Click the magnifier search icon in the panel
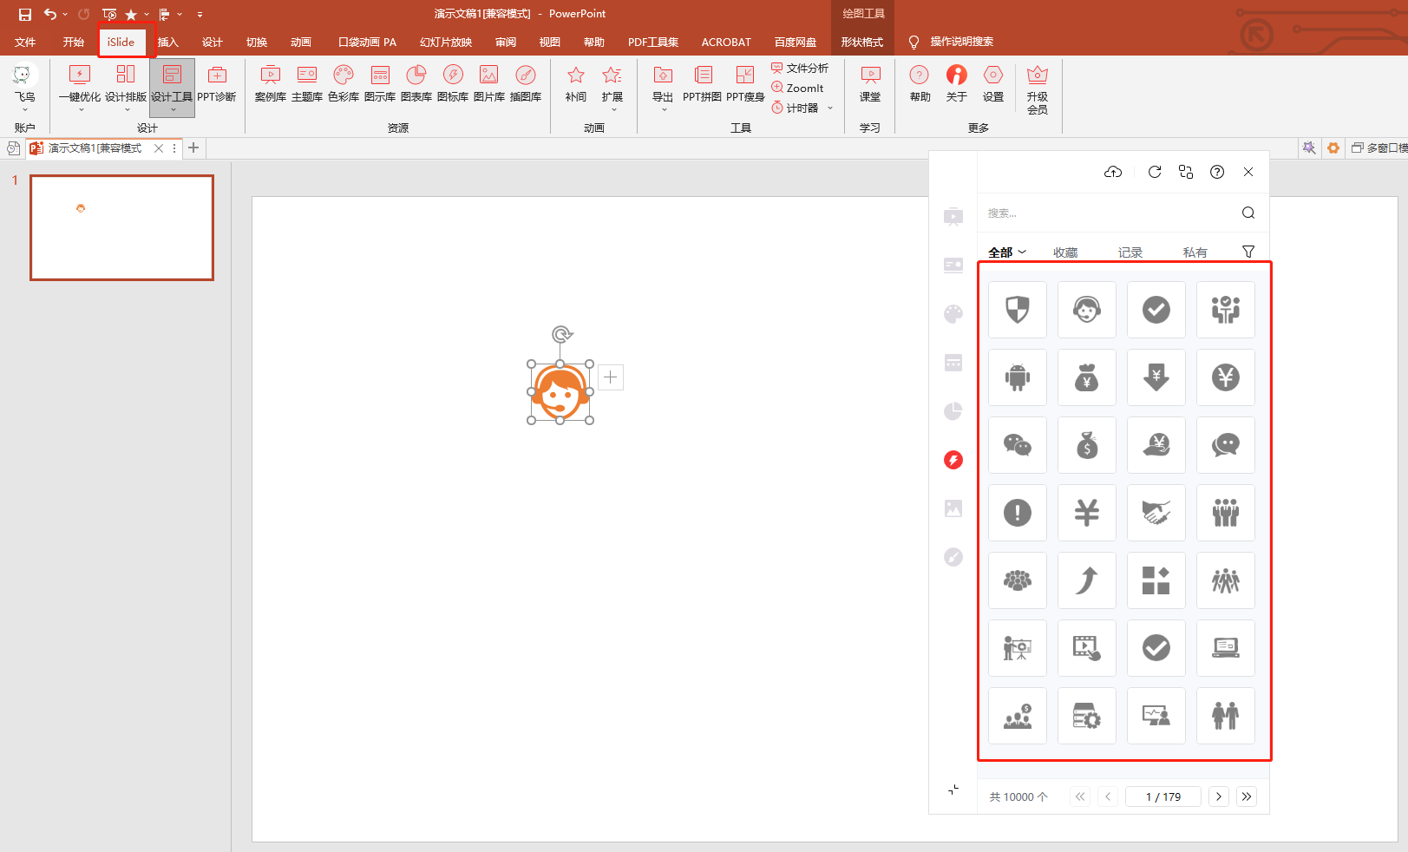1408x852 pixels. point(1248,213)
